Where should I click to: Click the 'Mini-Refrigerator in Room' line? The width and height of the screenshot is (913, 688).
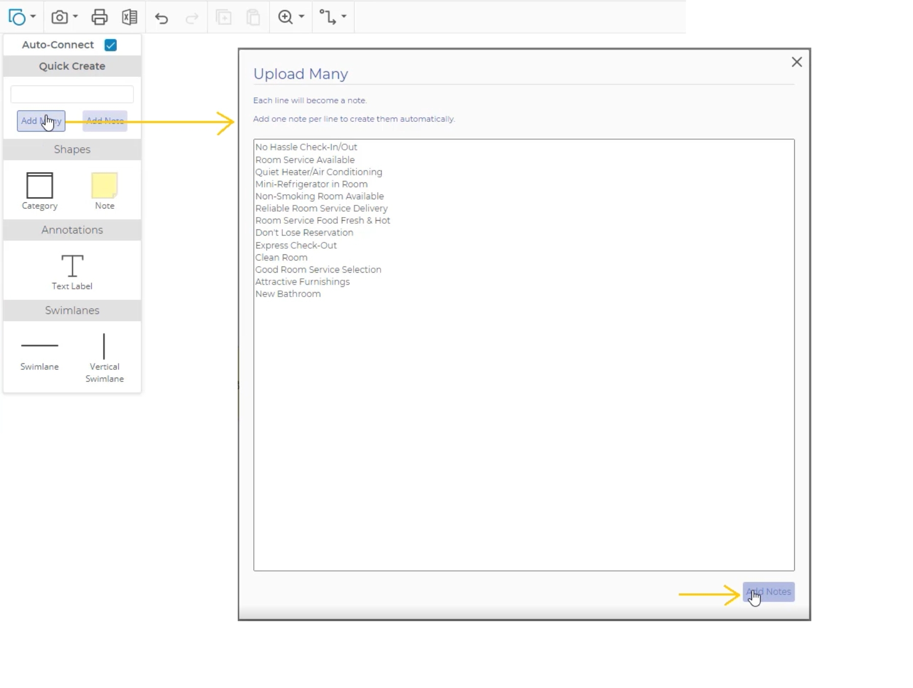click(x=311, y=184)
